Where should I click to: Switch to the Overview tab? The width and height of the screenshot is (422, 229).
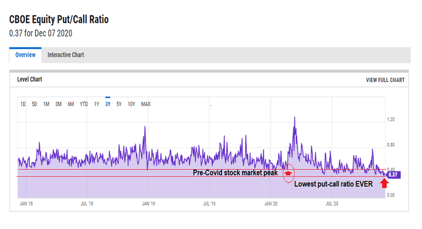pos(25,55)
